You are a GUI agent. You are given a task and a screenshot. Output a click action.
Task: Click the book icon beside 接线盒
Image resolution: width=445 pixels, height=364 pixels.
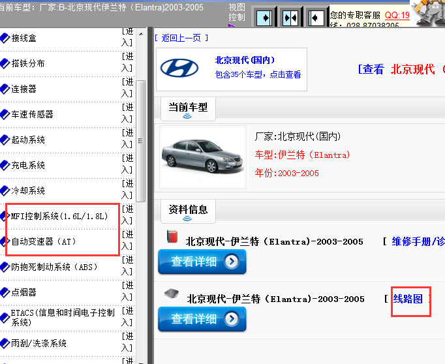click(x=5, y=38)
